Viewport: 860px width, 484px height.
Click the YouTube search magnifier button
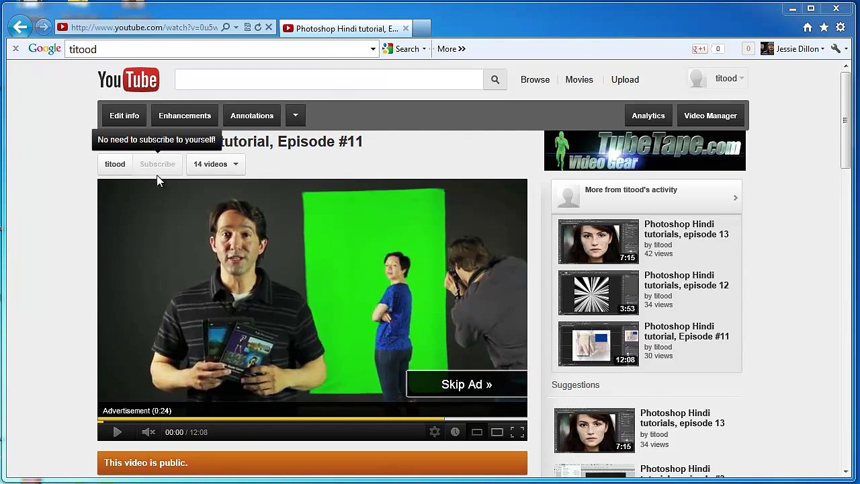[x=495, y=79]
